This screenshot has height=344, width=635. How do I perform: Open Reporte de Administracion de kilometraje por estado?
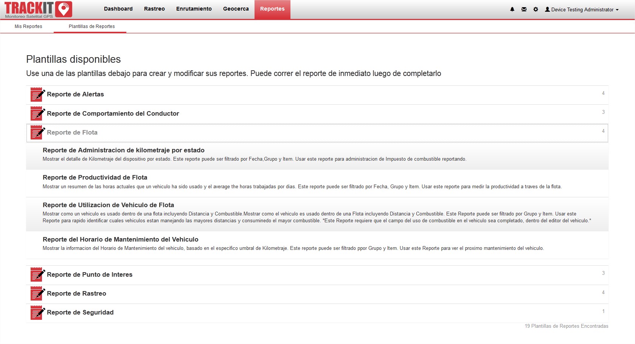click(x=123, y=150)
